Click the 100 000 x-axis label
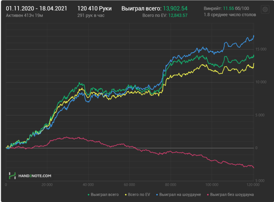 pyautogui.click(x=212, y=184)
